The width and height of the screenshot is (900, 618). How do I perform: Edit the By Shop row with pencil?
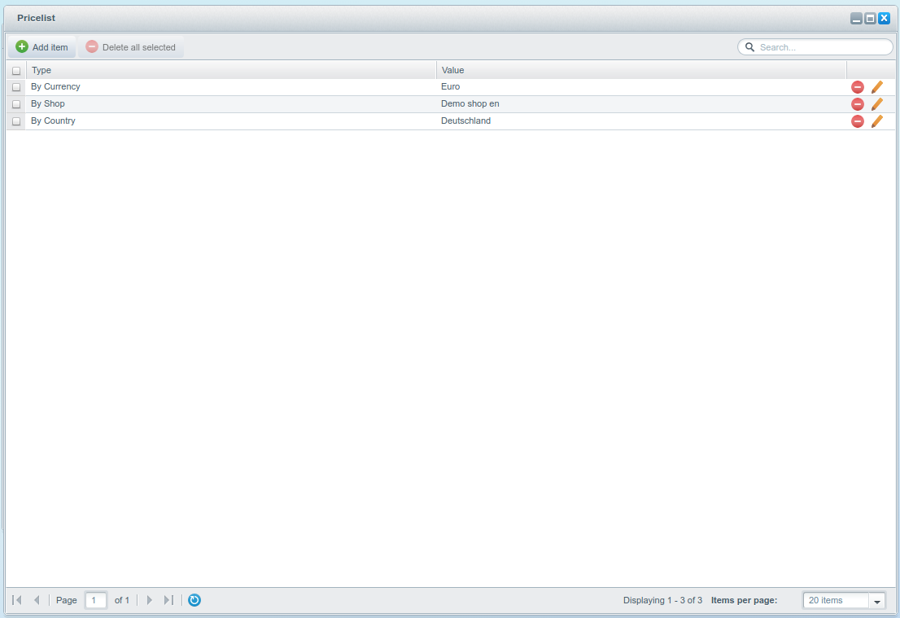click(x=876, y=104)
